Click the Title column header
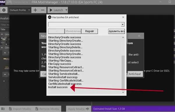Image resolution: width=175 pixels, height=112 pixels. point(3,29)
